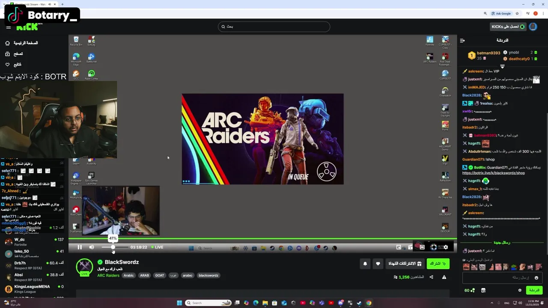Open the home page sidebar item
Image resolution: width=548 pixels, height=308 pixels.
[x=21, y=43]
